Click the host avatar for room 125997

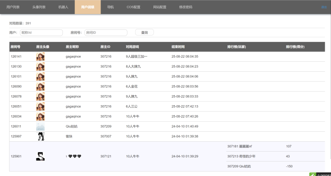40,136
